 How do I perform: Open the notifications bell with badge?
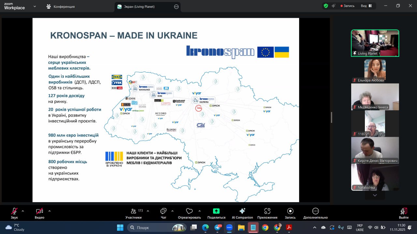[x=410, y=227]
